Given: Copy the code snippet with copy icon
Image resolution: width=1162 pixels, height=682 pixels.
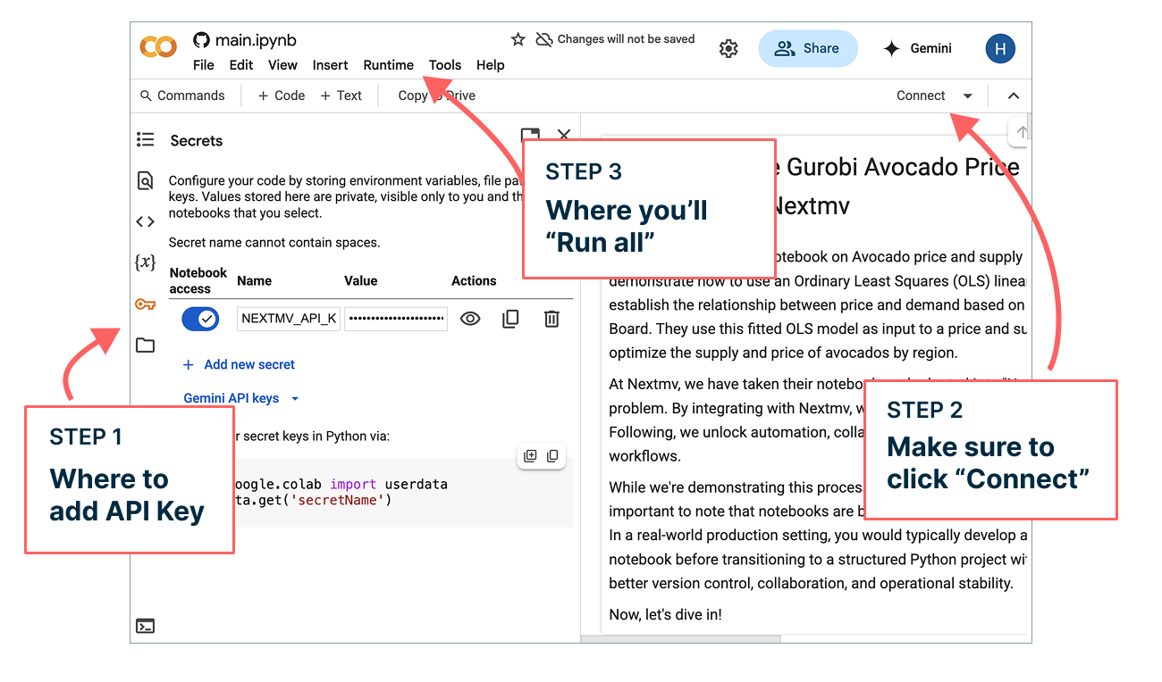Looking at the screenshot, I should pyautogui.click(x=552, y=456).
